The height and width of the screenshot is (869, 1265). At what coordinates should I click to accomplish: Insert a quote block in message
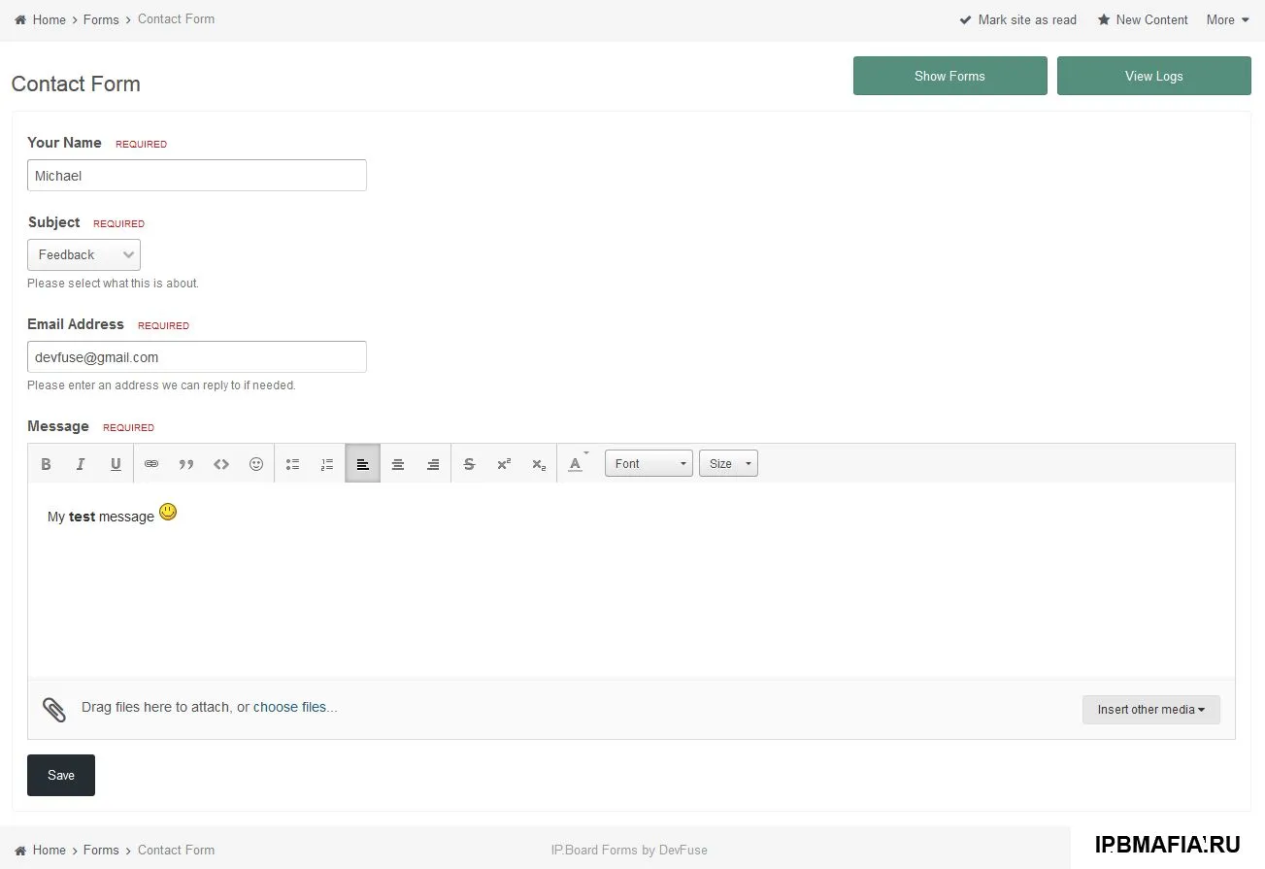point(186,464)
